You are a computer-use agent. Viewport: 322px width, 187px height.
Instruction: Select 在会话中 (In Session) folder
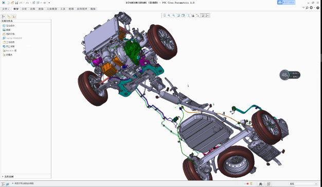pos(8,26)
